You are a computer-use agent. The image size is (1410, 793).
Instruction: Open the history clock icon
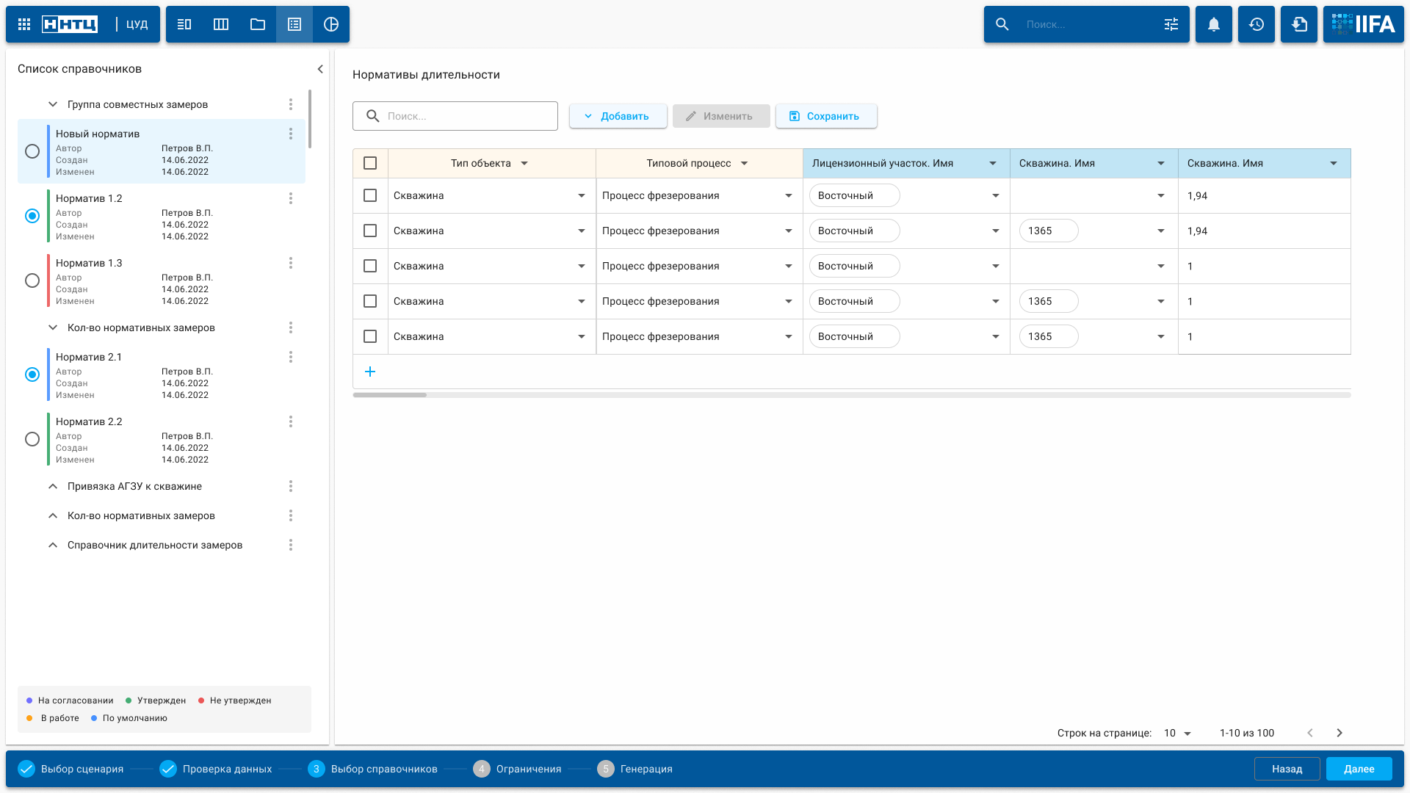(1257, 24)
